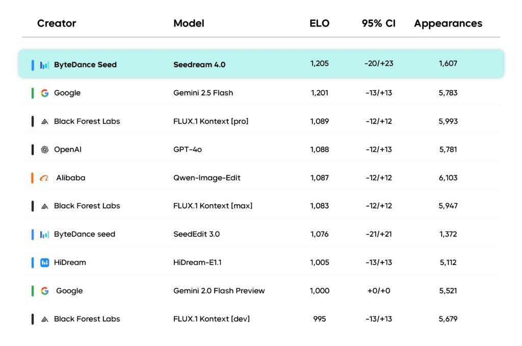Click the orange color bar beside Alibaba
Viewport: 522px width, 346px height.
33,178
